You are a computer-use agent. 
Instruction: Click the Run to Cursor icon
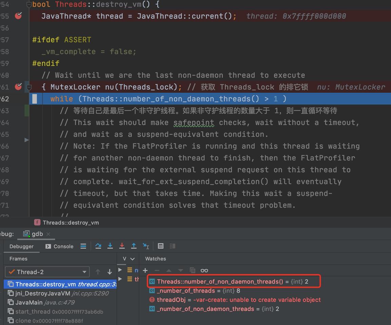(x=146, y=246)
